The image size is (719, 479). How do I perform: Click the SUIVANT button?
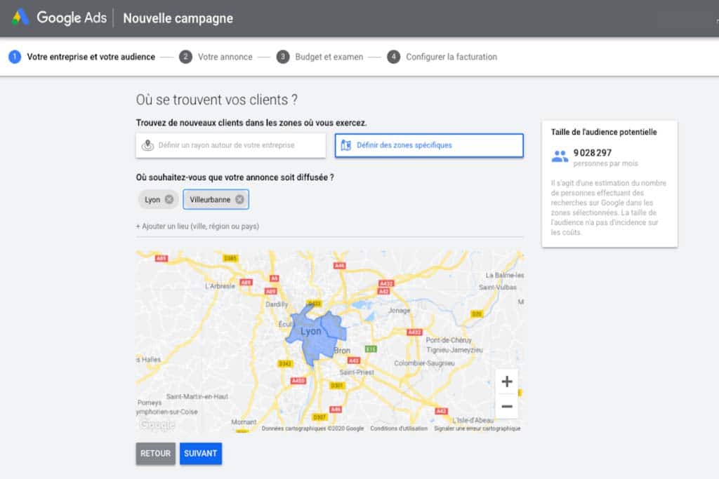[x=200, y=453]
